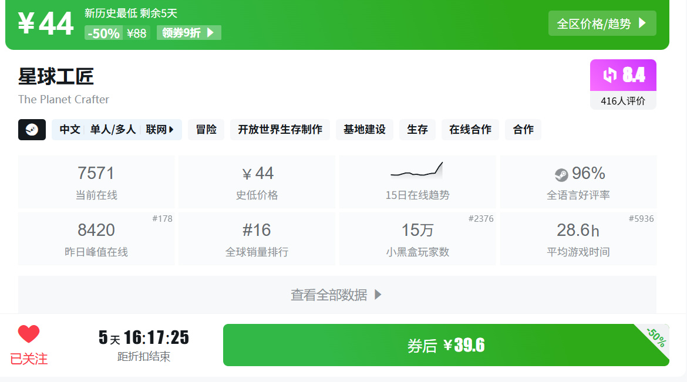The height and width of the screenshot is (382, 687).
Task: Click the #16 全球销量排行 stat card
Action: [257, 239]
